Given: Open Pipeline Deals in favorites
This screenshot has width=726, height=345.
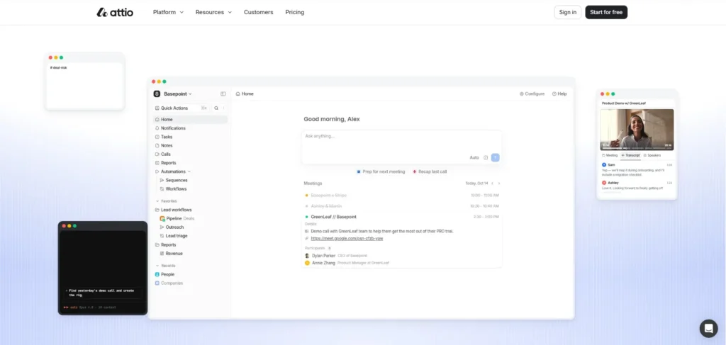Looking at the screenshot, I should (x=177, y=218).
